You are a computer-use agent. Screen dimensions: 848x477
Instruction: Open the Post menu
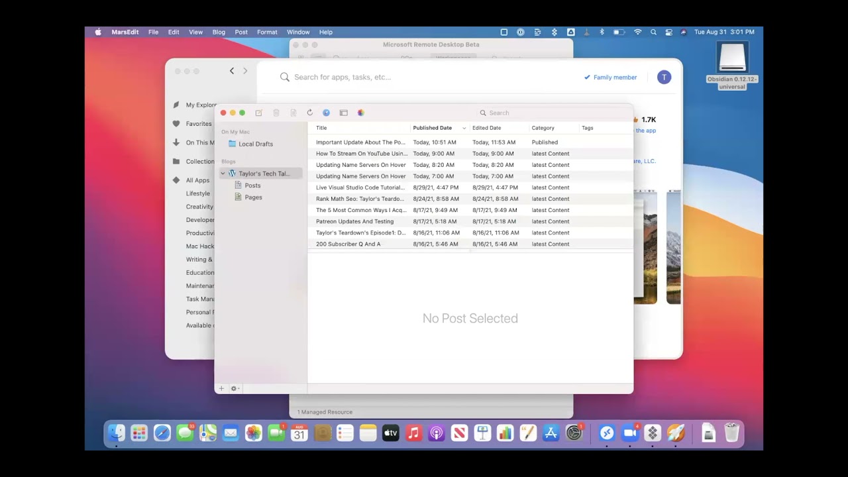click(241, 32)
